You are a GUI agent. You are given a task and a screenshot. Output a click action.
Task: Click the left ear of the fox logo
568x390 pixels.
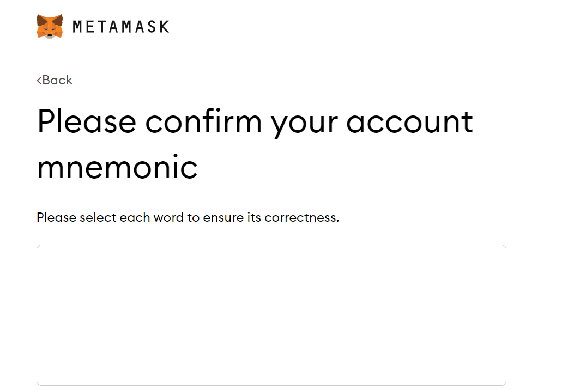tap(40, 19)
